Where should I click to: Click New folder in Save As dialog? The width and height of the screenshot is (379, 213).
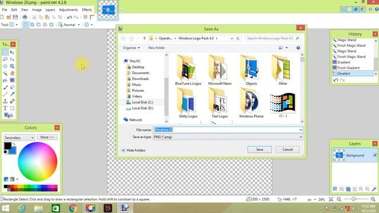(156, 48)
